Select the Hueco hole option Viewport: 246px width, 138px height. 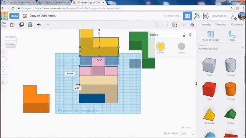click(x=181, y=48)
